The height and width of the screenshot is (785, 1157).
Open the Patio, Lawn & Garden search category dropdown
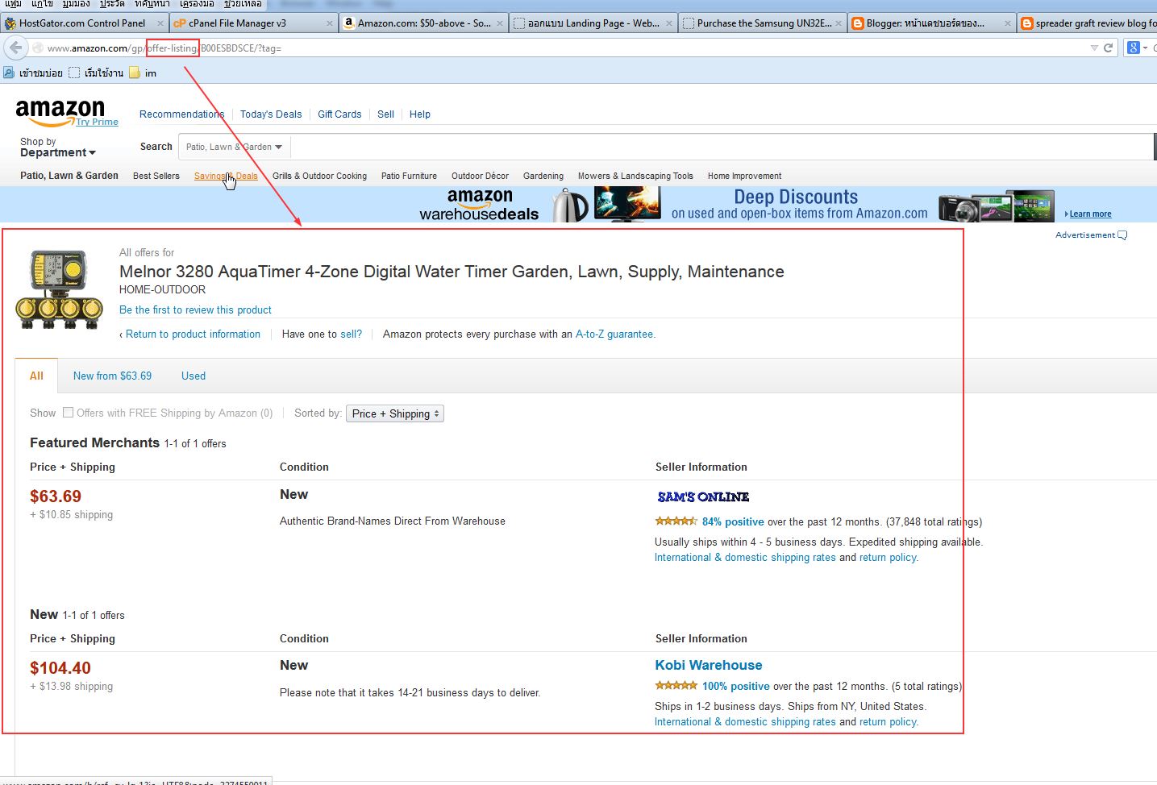[x=234, y=147]
